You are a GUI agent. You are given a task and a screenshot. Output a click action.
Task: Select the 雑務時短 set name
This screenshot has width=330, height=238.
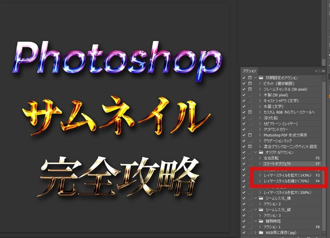273,221
